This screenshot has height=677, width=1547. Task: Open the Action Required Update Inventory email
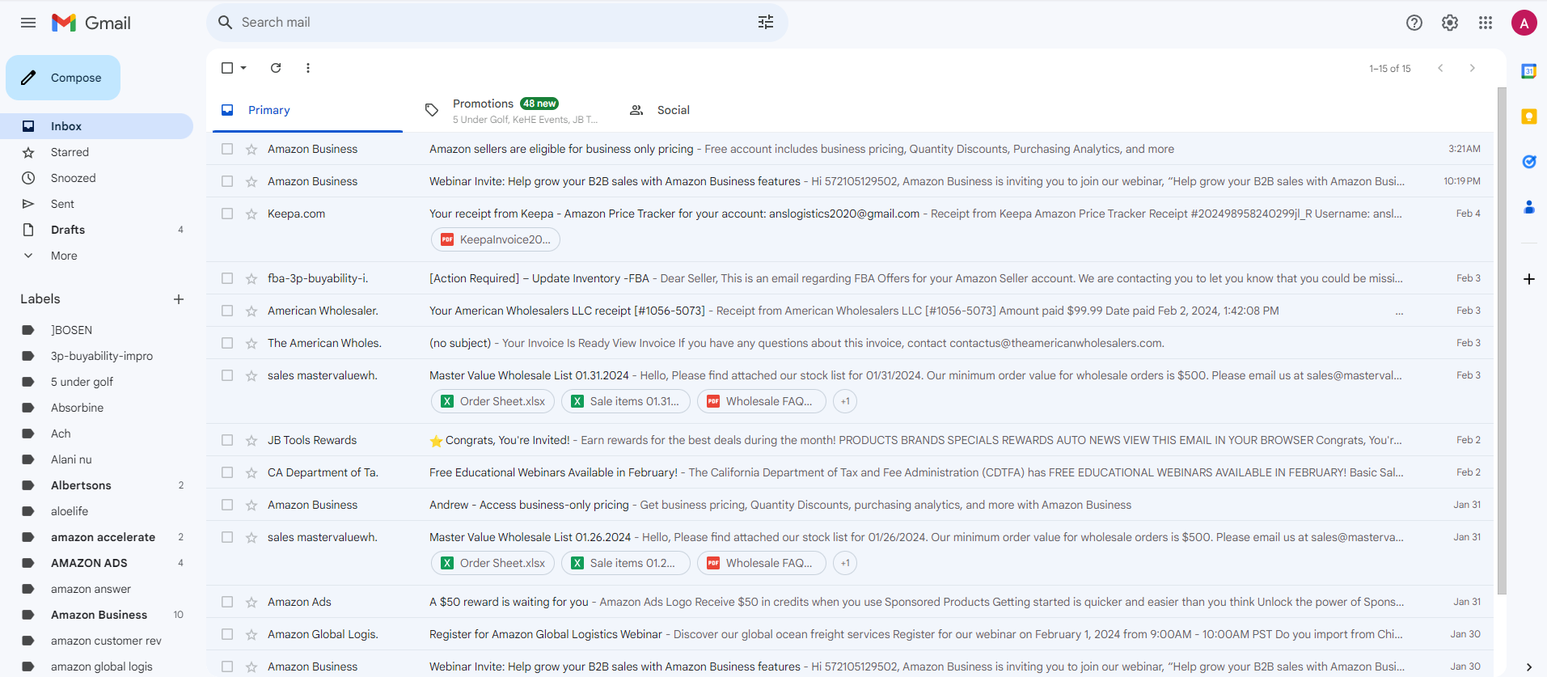pos(850,278)
